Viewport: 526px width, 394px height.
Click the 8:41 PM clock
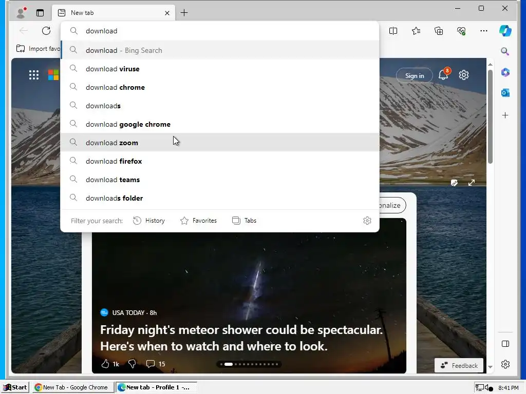point(508,388)
